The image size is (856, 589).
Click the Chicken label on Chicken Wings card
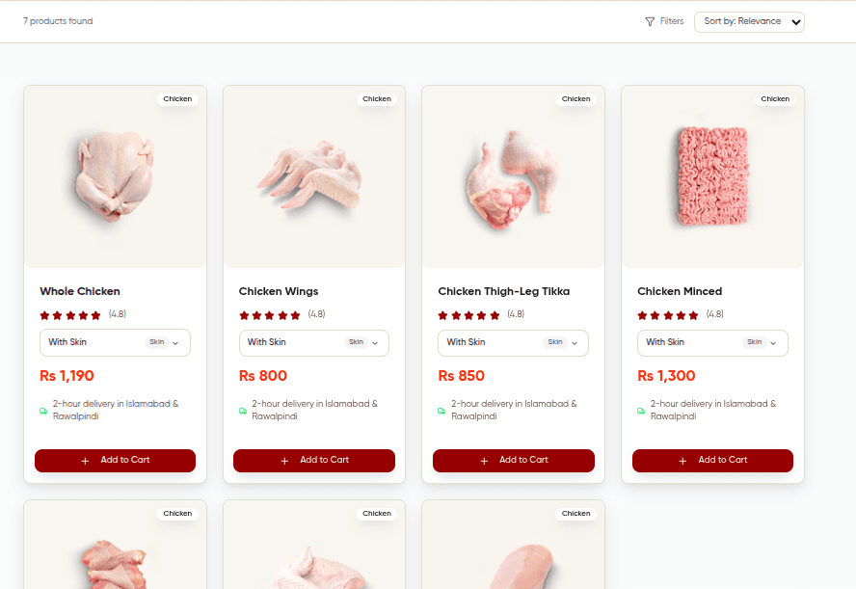(x=377, y=98)
